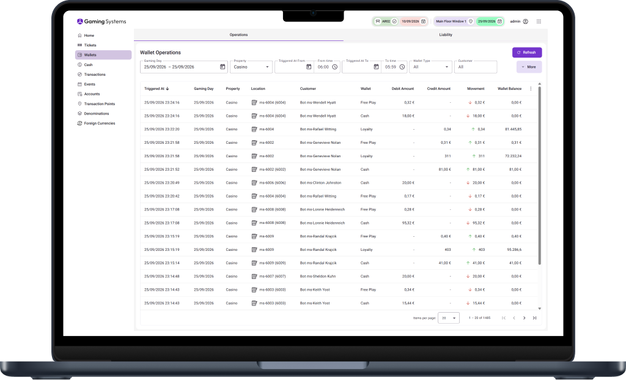Viewport: 626px width, 380px height.
Task: Click debit amount 15,44 €
Action: [x=408, y=304]
